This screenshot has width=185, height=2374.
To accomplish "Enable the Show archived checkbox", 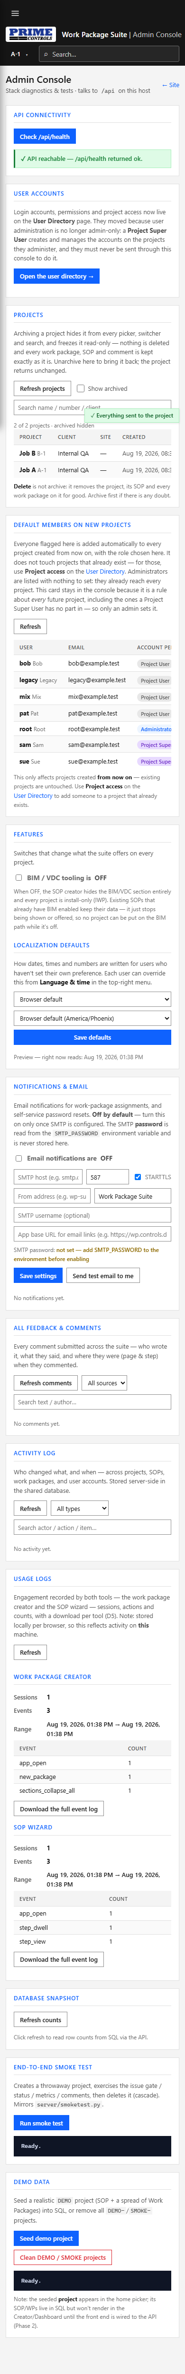I will [81, 388].
